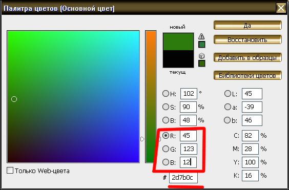289x190 pixels.
Task: Click the Добавить в образцы button
Action: point(247,57)
